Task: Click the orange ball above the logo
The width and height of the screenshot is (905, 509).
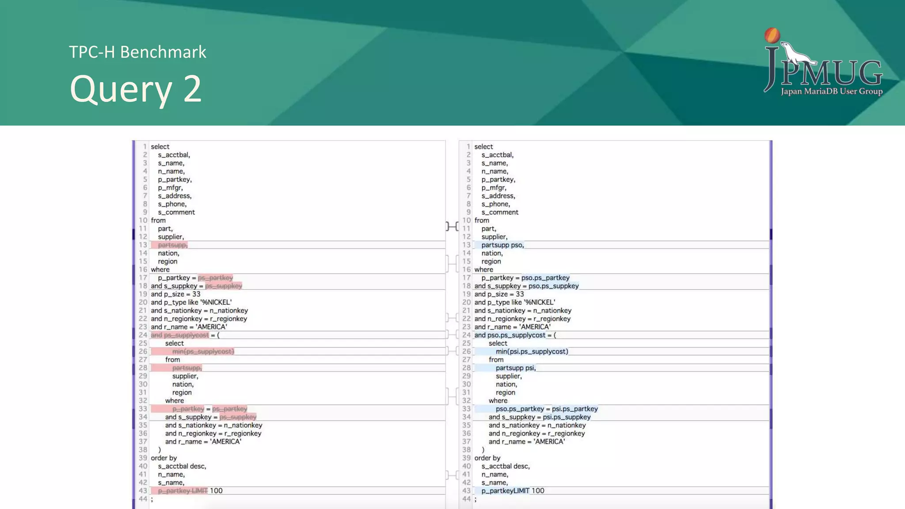Action: click(772, 35)
